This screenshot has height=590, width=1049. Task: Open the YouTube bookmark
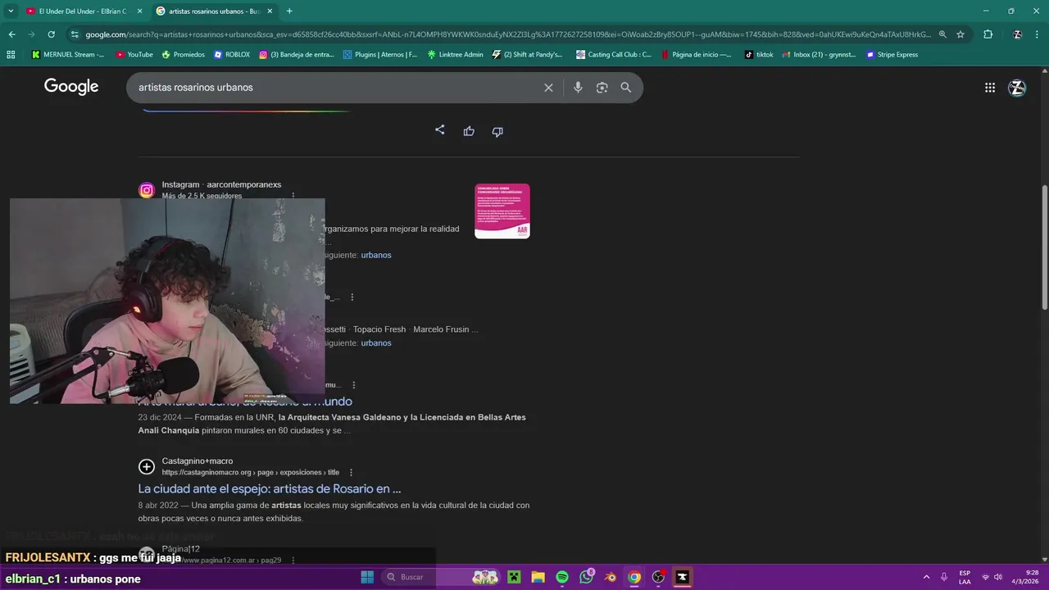[x=134, y=55]
